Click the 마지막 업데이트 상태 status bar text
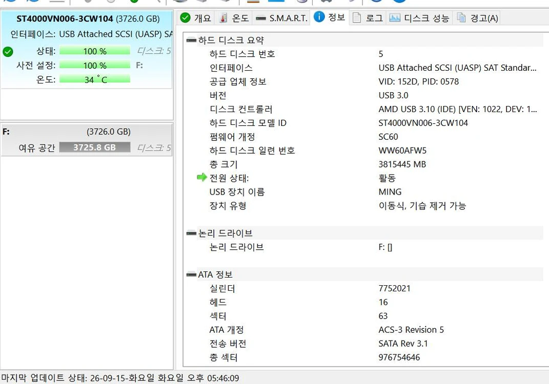The image size is (549, 384). tap(120, 378)
